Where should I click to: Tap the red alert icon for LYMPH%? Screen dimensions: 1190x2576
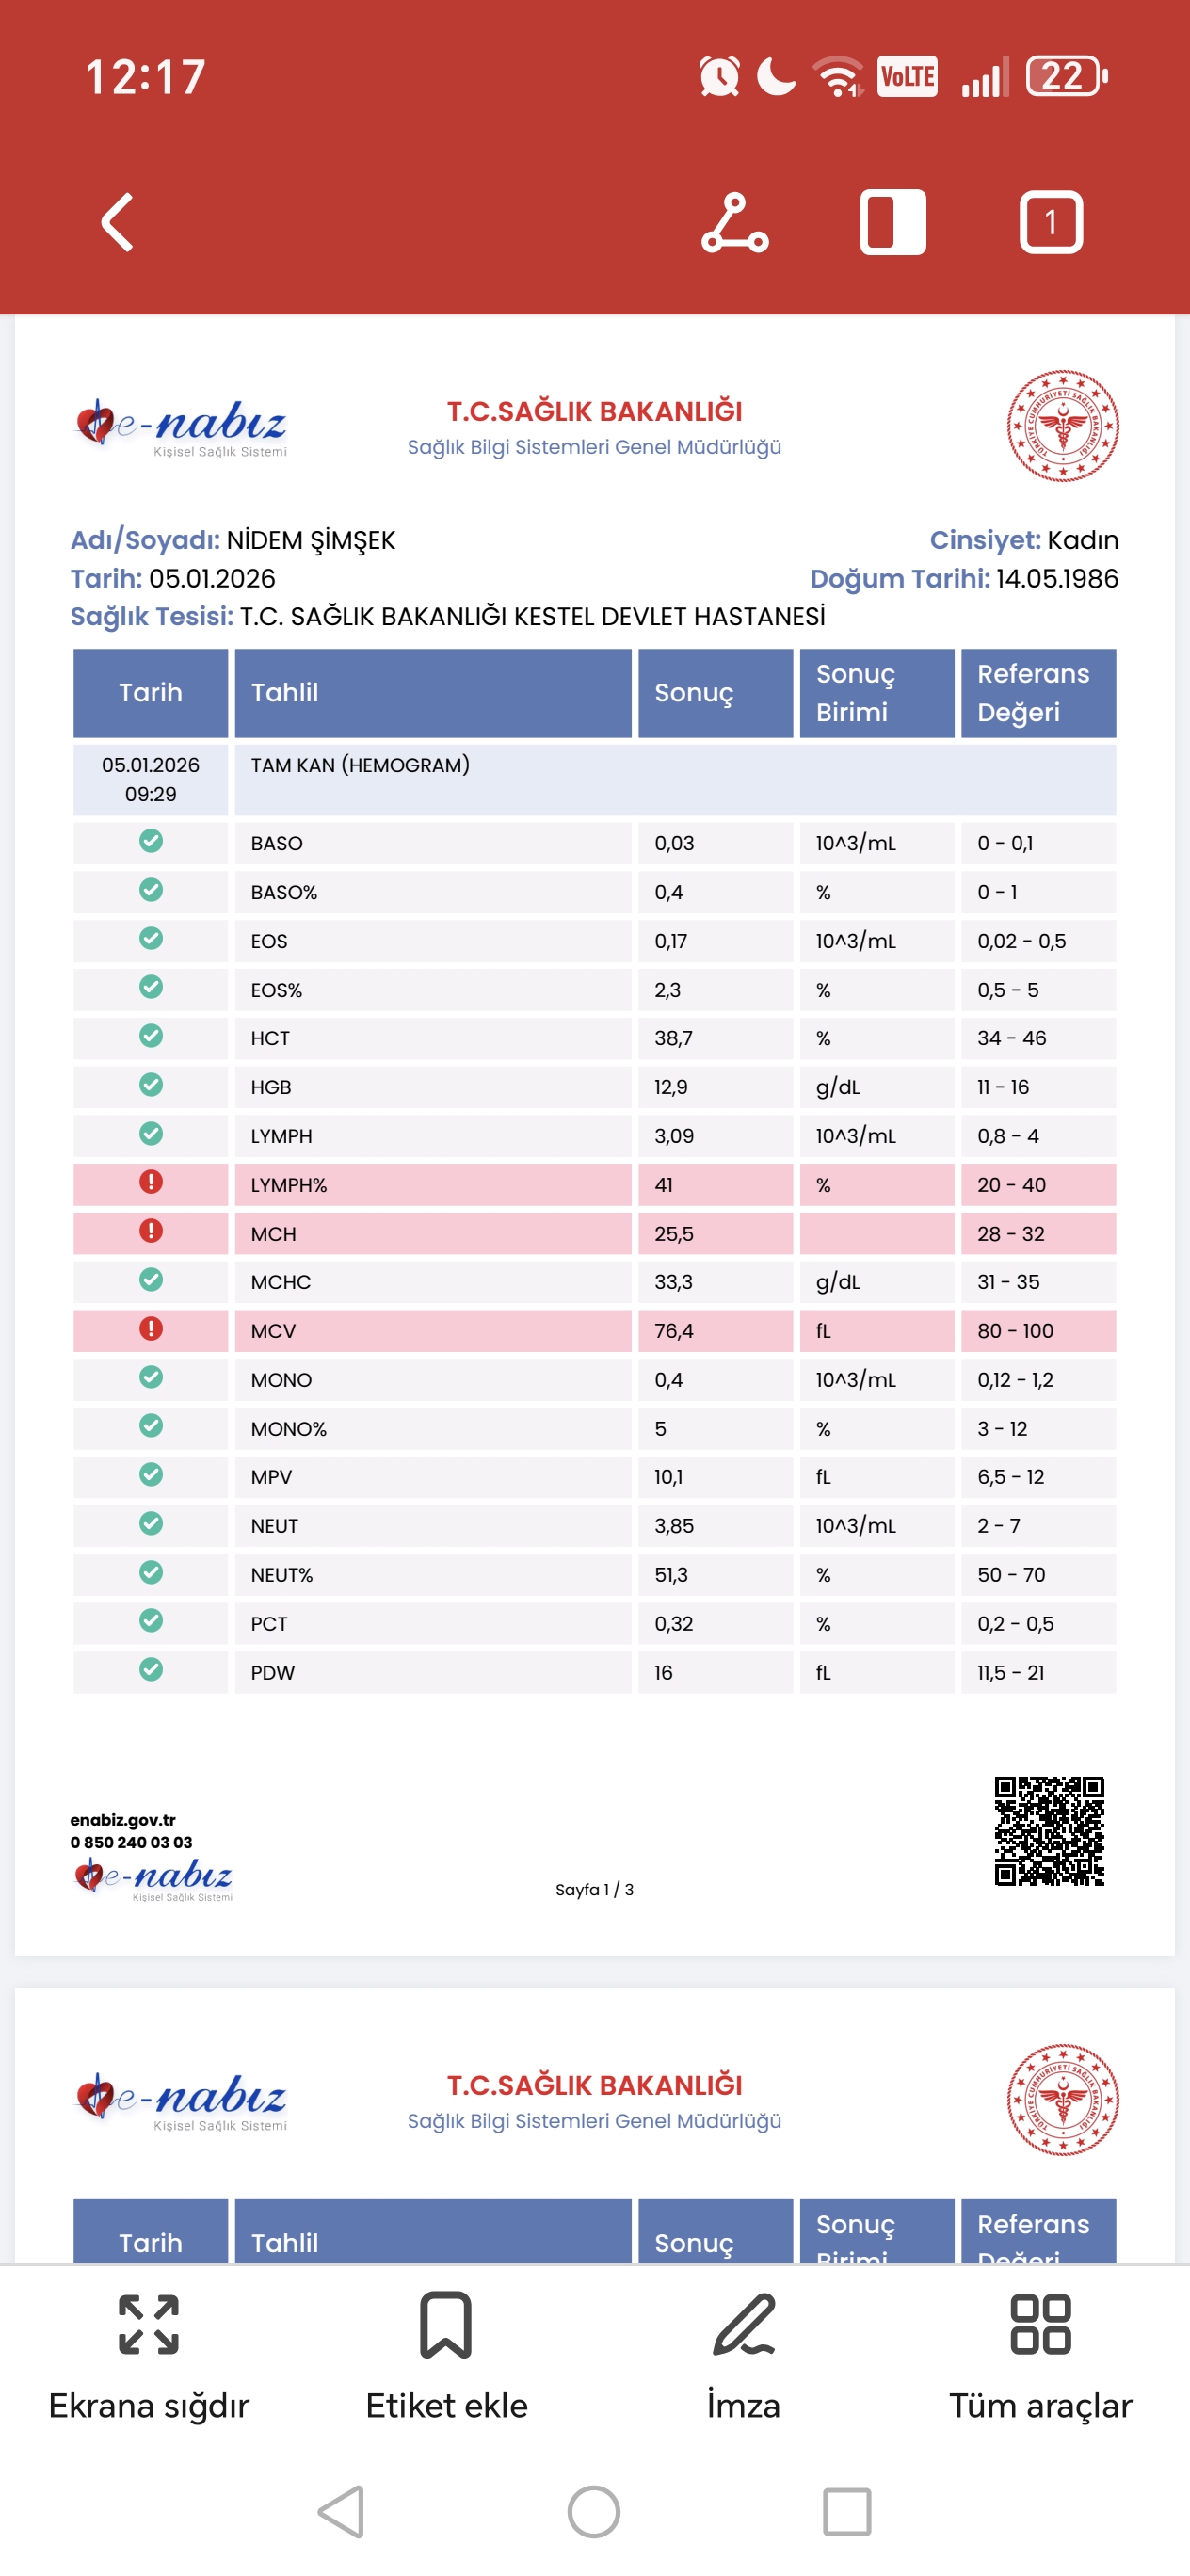(151, 1182)
